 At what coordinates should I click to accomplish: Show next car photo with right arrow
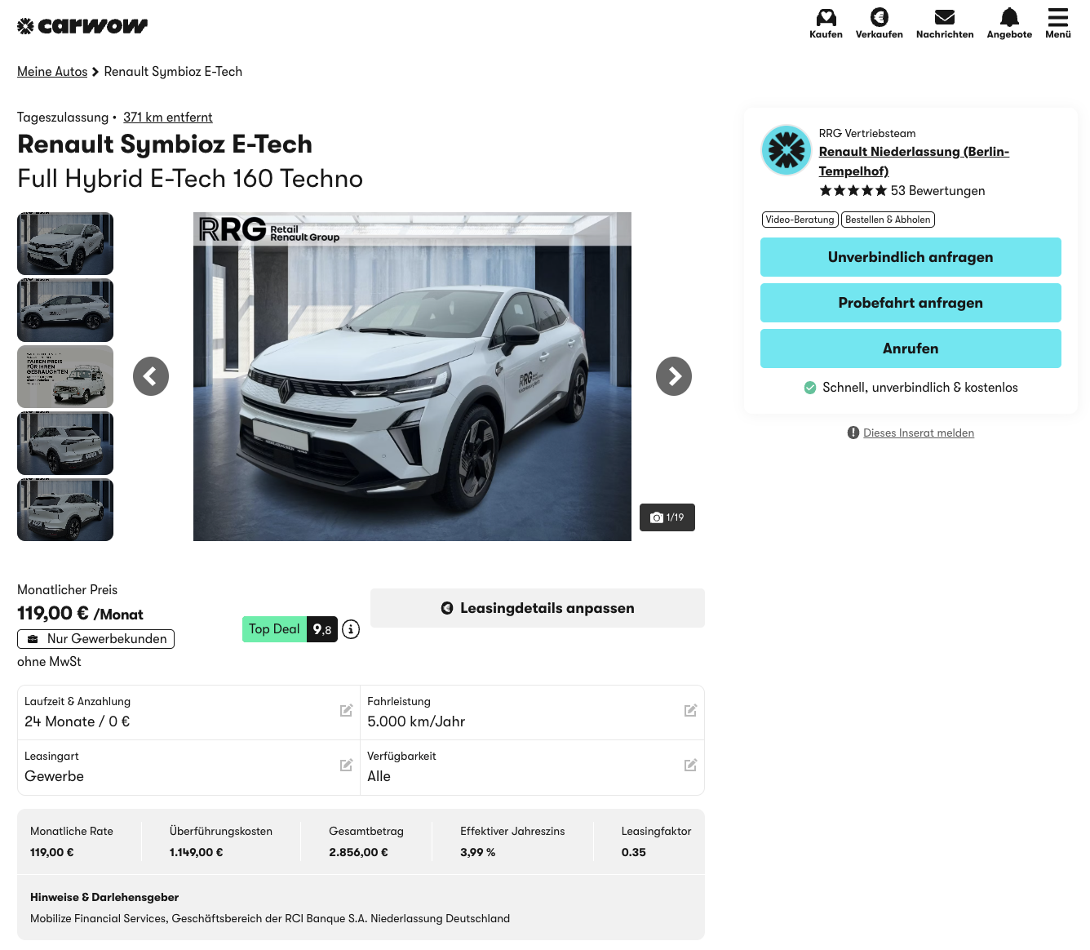pos(673,376)
